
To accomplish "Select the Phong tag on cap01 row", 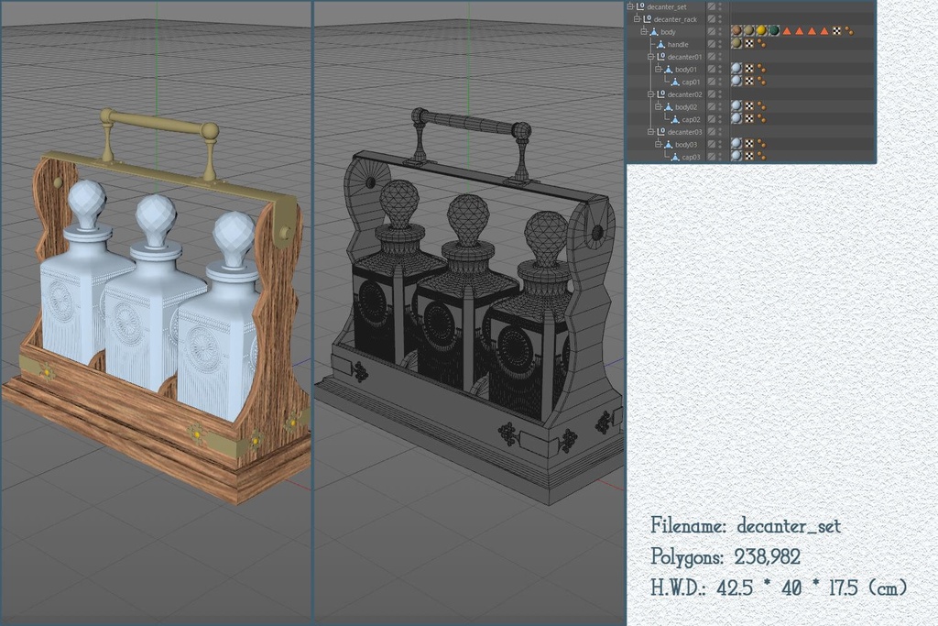I will [x=761, y=82].
